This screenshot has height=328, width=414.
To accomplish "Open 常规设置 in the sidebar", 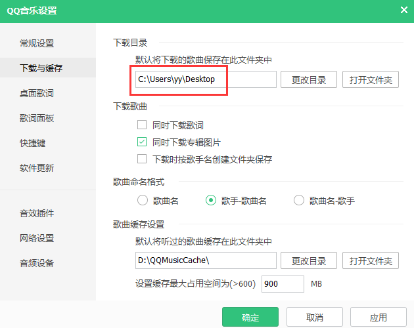I will click(x=37, y=43).
